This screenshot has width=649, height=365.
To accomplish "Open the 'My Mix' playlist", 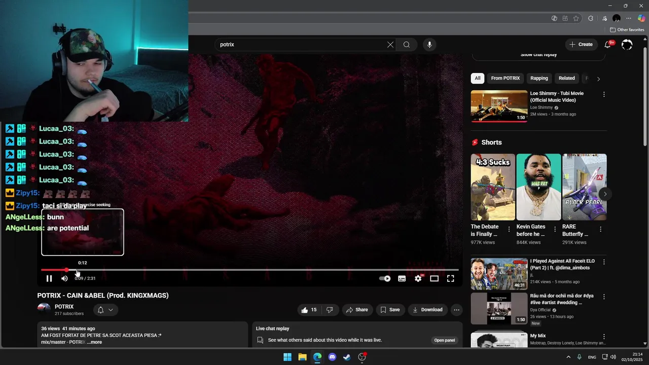I will [499, 340].
